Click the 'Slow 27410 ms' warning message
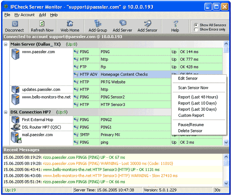The height and width of the screenshot is (195, 231). tap(90, 175)
